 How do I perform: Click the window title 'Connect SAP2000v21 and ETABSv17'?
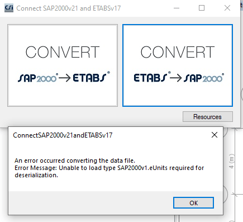[69, 8]
